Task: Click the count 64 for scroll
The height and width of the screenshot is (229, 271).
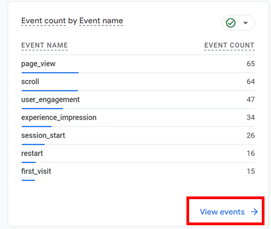Action: pos(251,81)
